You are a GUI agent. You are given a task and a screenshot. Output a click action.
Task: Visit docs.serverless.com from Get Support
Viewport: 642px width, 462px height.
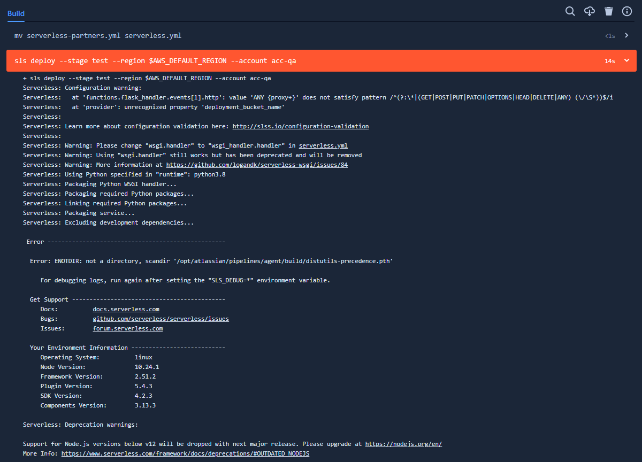pyautogui.click(x=126, y=309)
